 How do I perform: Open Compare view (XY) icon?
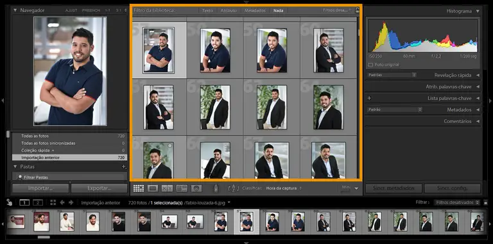(x=168, y=188)
